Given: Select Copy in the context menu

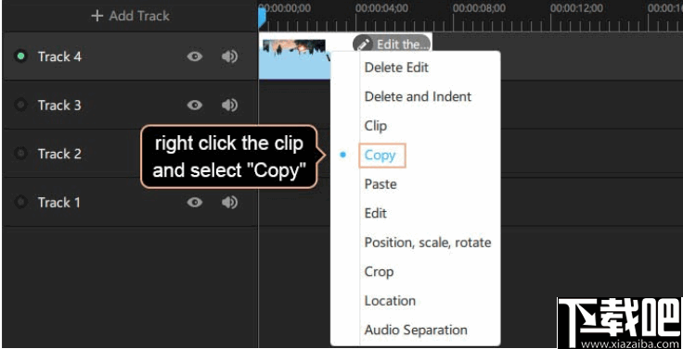Looking at the screenshot, I should (381, 156).
